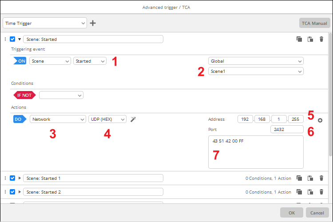Edit the 'Scene: Started 1' name field
Screen dimensions: 333x222
[x=93, y=178]
